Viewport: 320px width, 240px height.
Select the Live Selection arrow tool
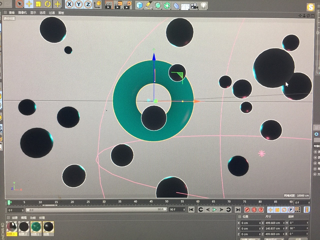pos(20,4)
